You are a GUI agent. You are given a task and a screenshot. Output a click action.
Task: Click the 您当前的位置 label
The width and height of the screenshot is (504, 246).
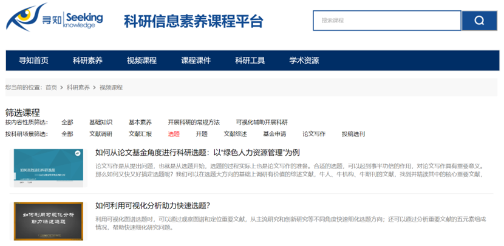pos(24,87)
